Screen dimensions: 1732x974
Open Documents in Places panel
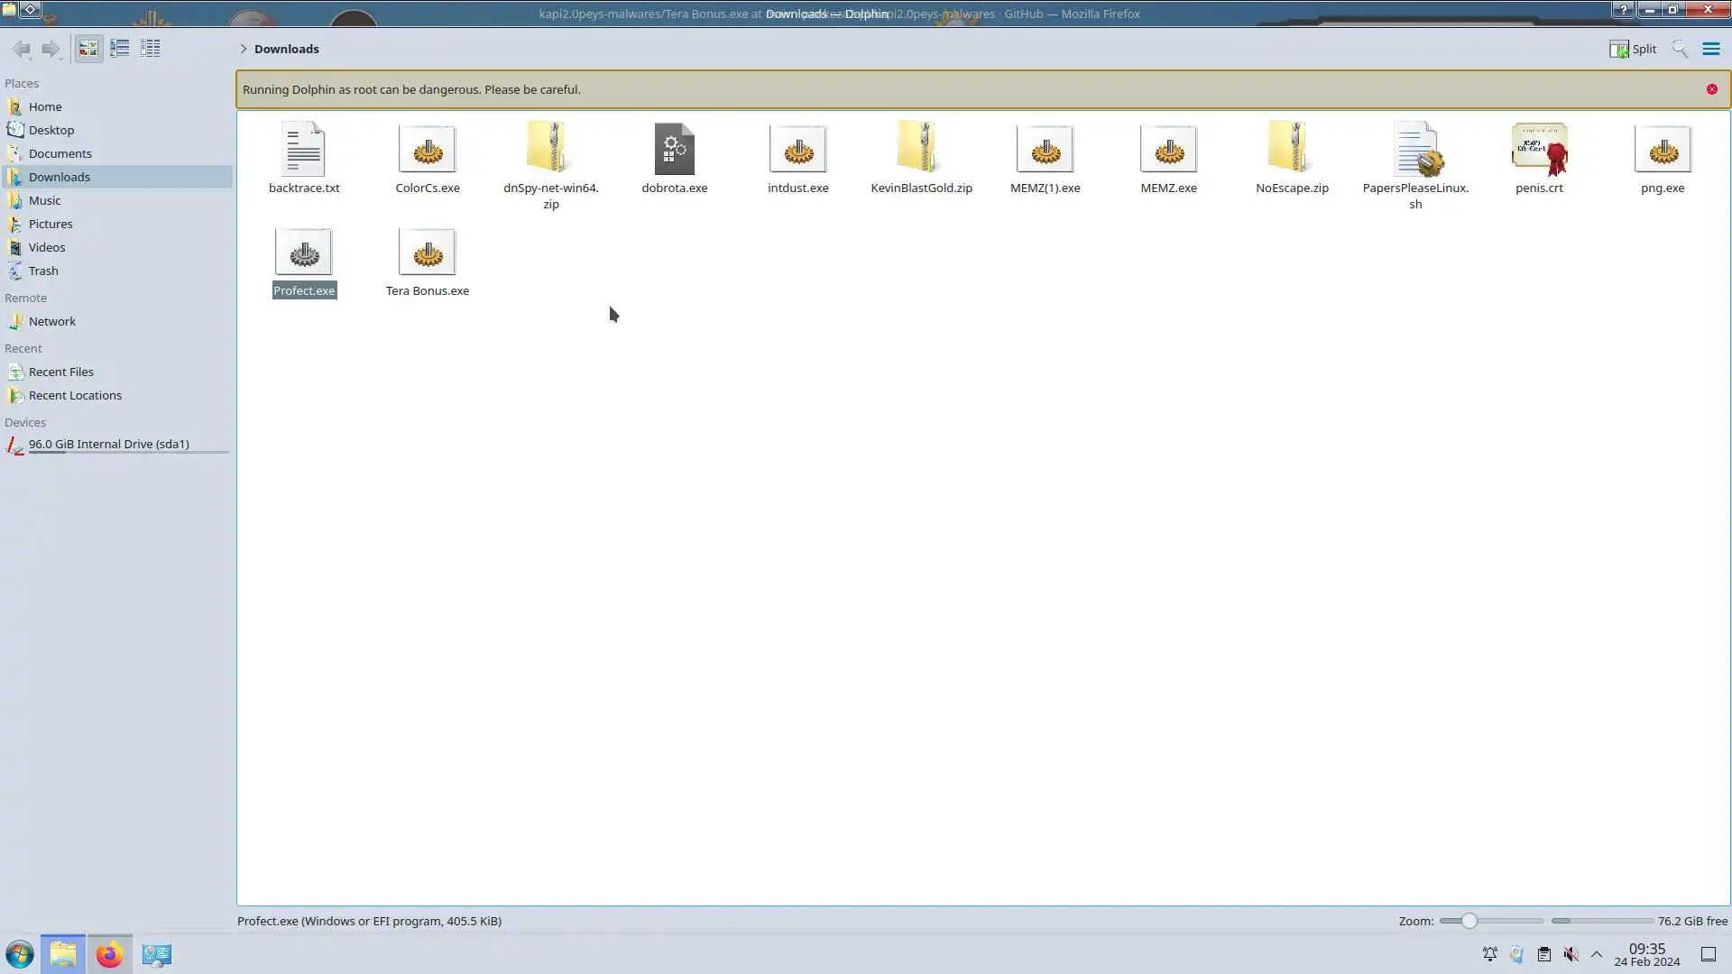[x=60, y=153]
